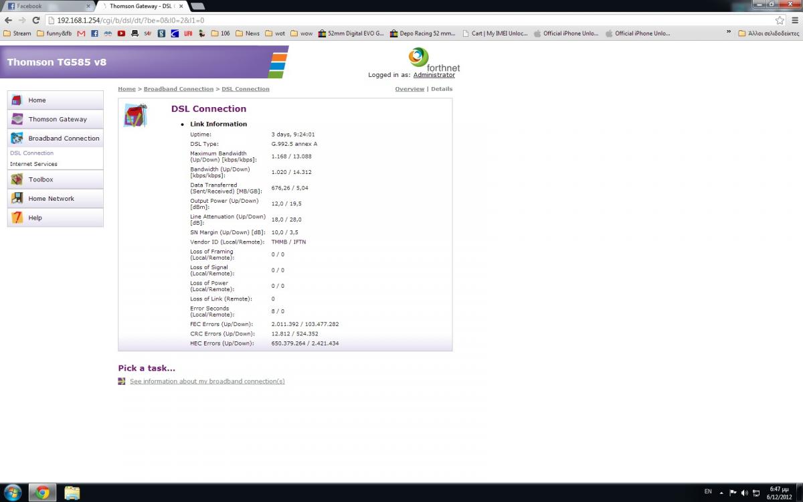Image resolution: width=803 pixels, height=502 pixels.
Task: Close the Facebook tab
Action: (x=88, y=6)
